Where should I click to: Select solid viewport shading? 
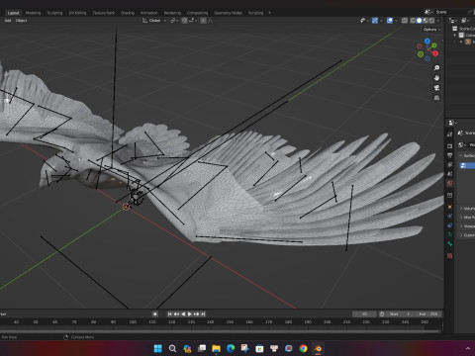click(x=419, y=21)
